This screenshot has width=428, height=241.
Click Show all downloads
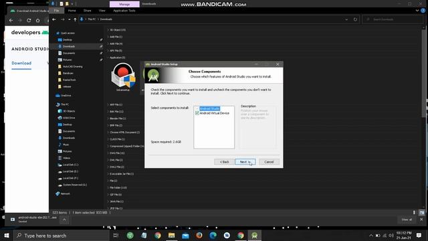(x=407, y=220)
